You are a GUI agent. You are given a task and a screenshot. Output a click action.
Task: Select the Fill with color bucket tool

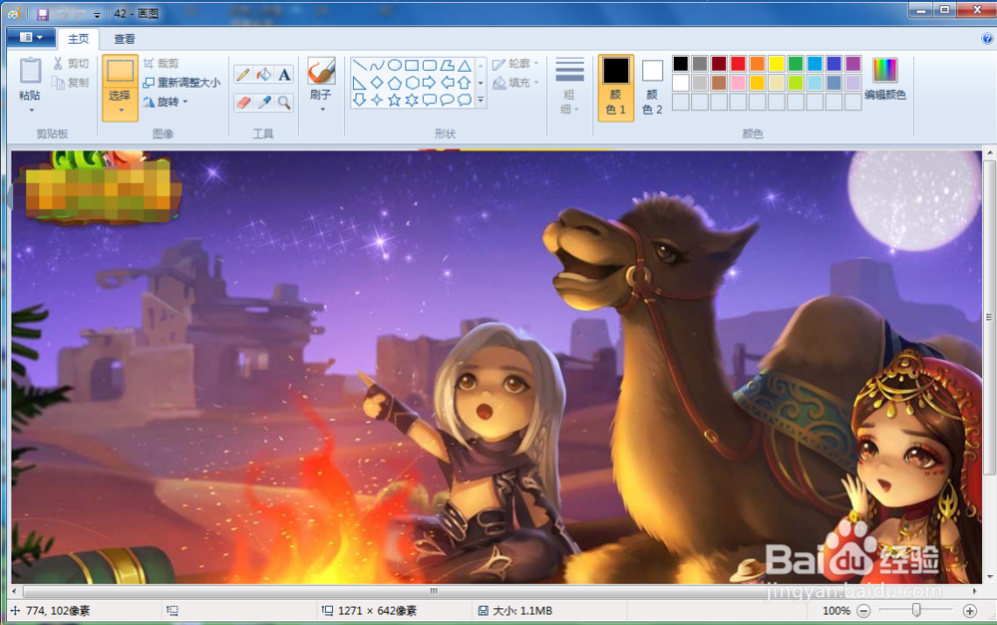click(x=264, y=75)
